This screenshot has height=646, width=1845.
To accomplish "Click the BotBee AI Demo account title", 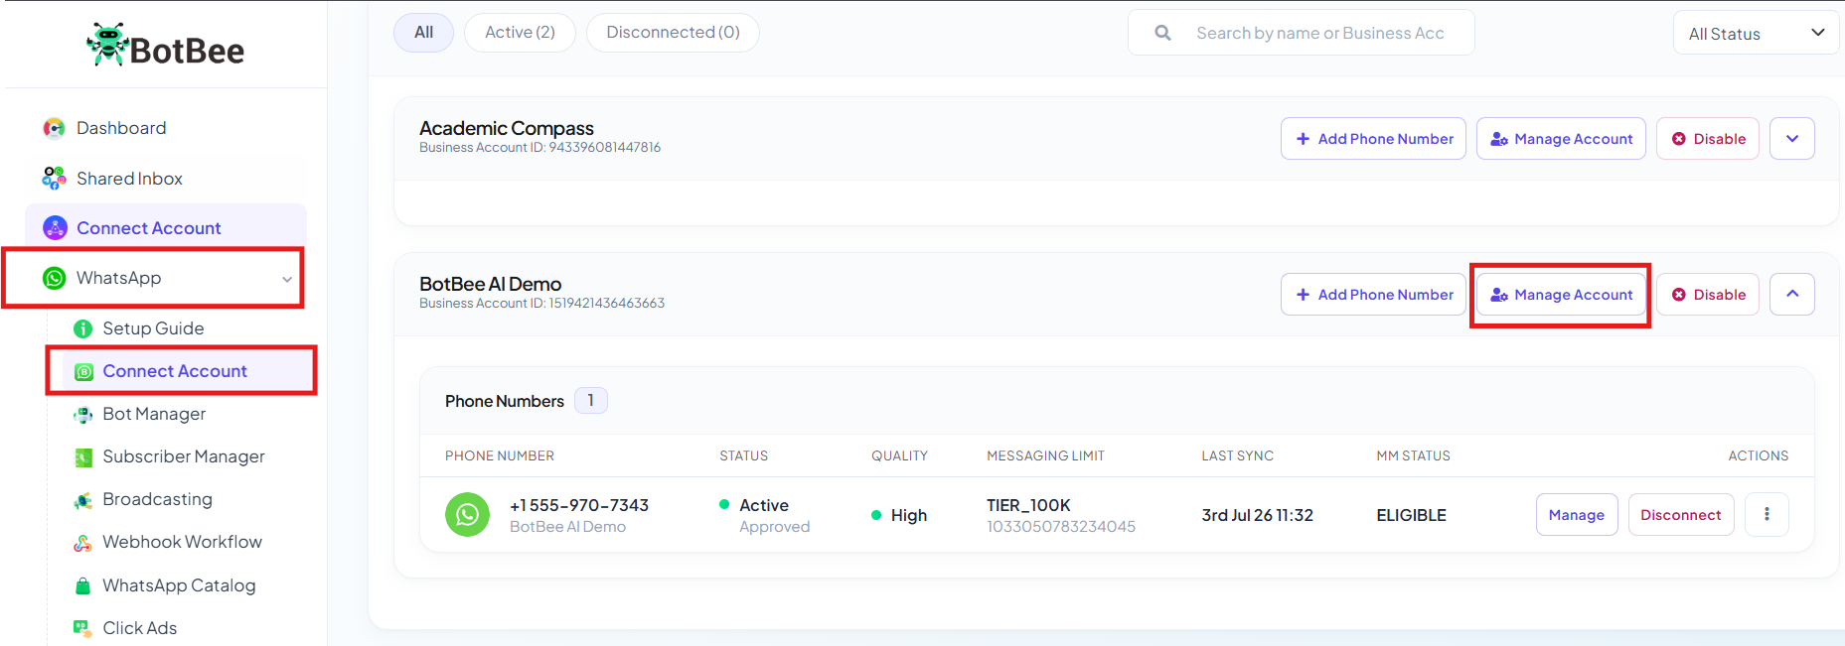I will click(490, 284).
